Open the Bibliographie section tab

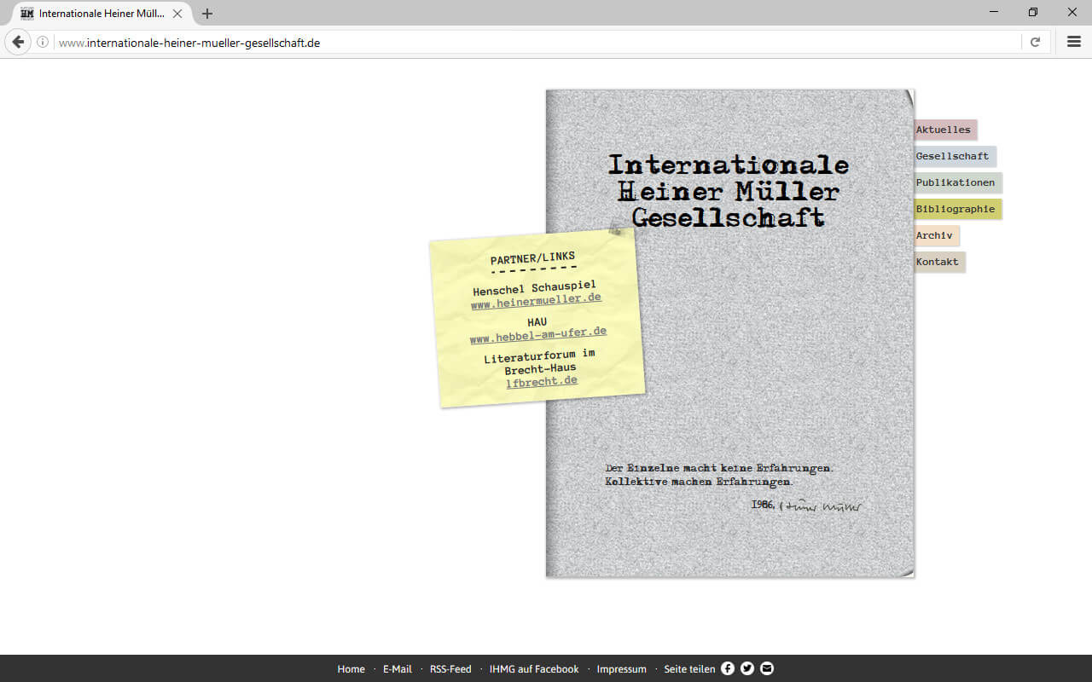(x=958, y=209)
